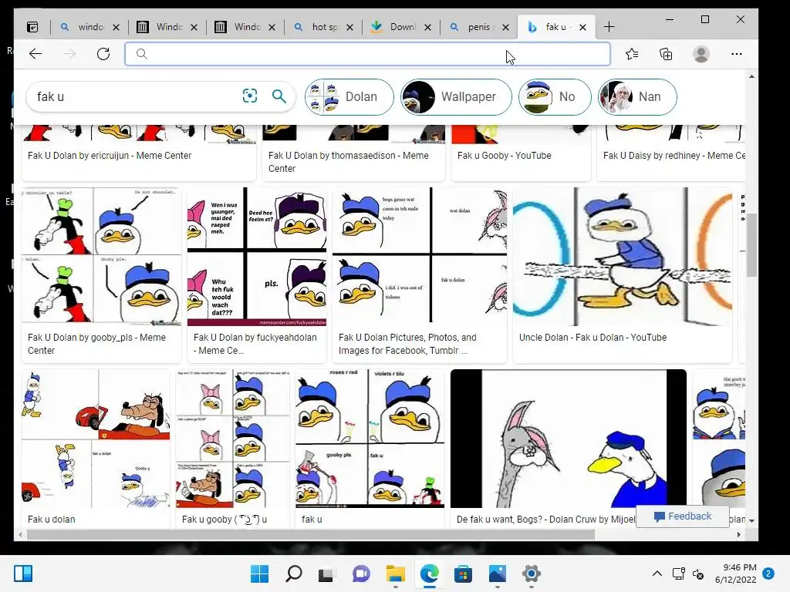Open the network icon in the system tray
This screenshot has width=790, height=592.
pos(678,573)
